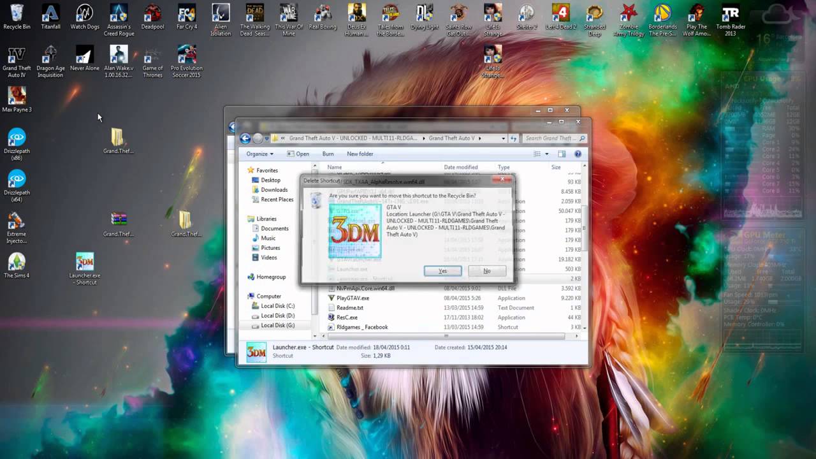Click the Search Grand Theft field
This screenshot has height=459, width=816.
555,138
